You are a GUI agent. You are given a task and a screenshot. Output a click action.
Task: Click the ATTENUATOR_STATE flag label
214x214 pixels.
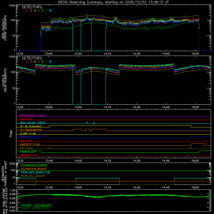pos(32,116)
